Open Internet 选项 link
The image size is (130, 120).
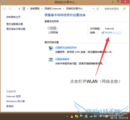14,96
